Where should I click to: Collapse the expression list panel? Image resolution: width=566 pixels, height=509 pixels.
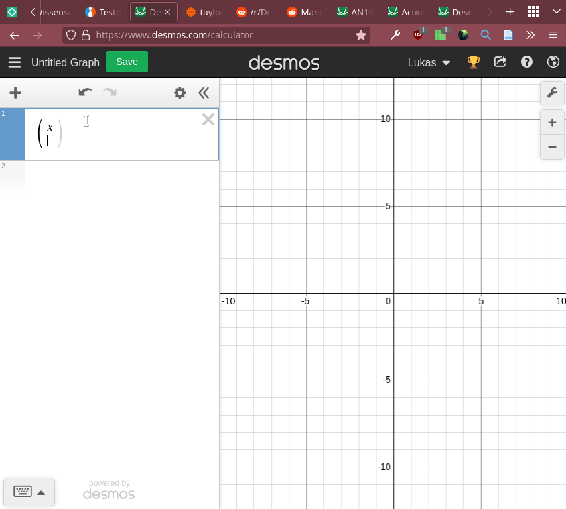pyautogui.click(x=204, y=93)
